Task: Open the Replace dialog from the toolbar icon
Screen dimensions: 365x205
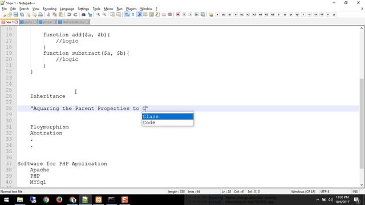Action: [90, 15]
